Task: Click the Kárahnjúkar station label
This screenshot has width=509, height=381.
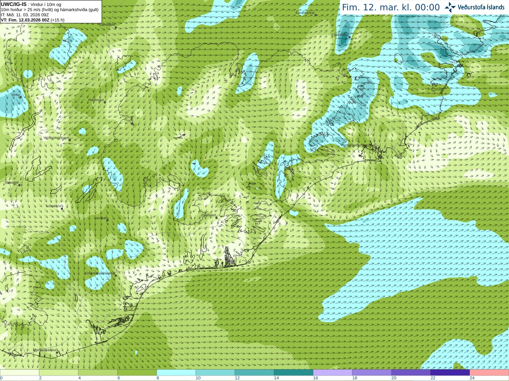Action: click(x=305, y=13)
